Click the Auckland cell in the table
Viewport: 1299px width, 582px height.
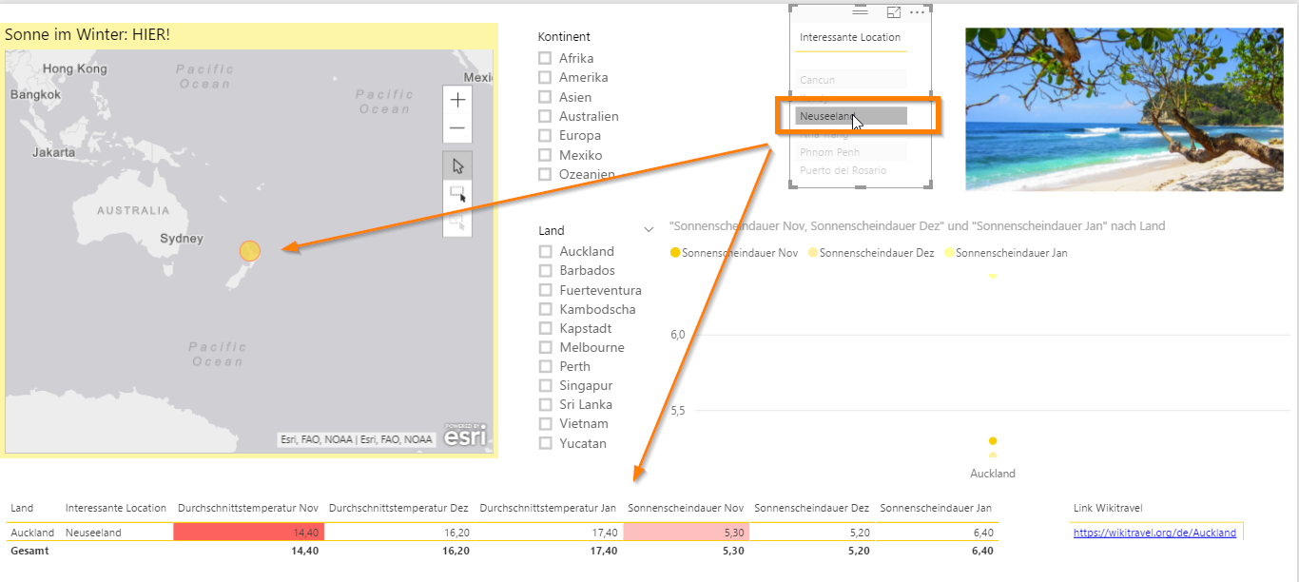tap(32, 533)
